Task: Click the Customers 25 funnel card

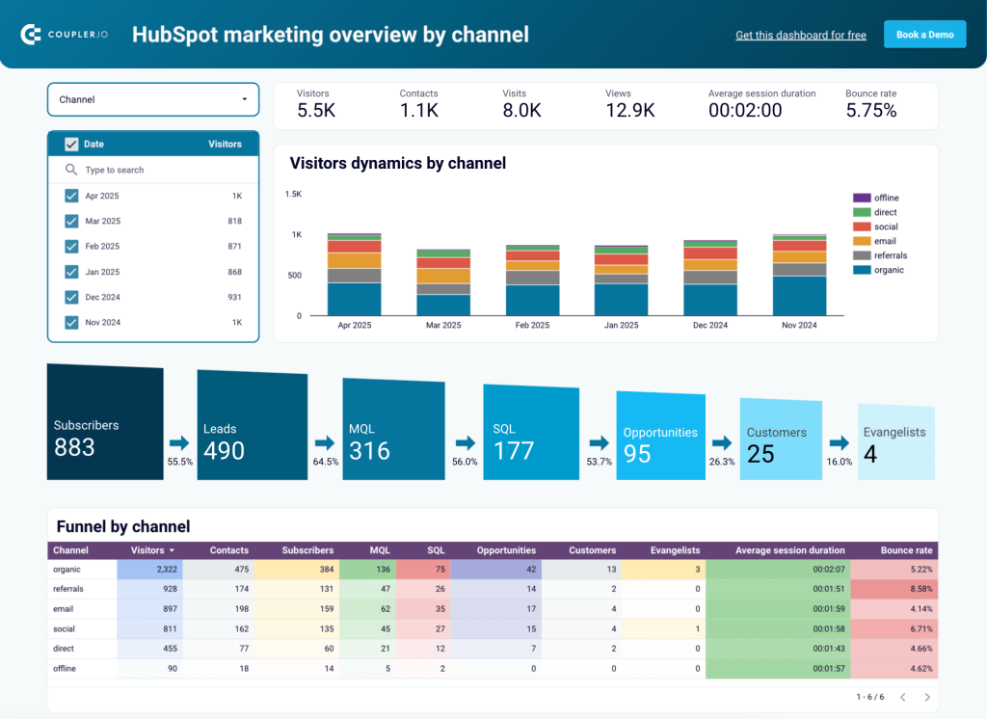Action: point(781,439)
